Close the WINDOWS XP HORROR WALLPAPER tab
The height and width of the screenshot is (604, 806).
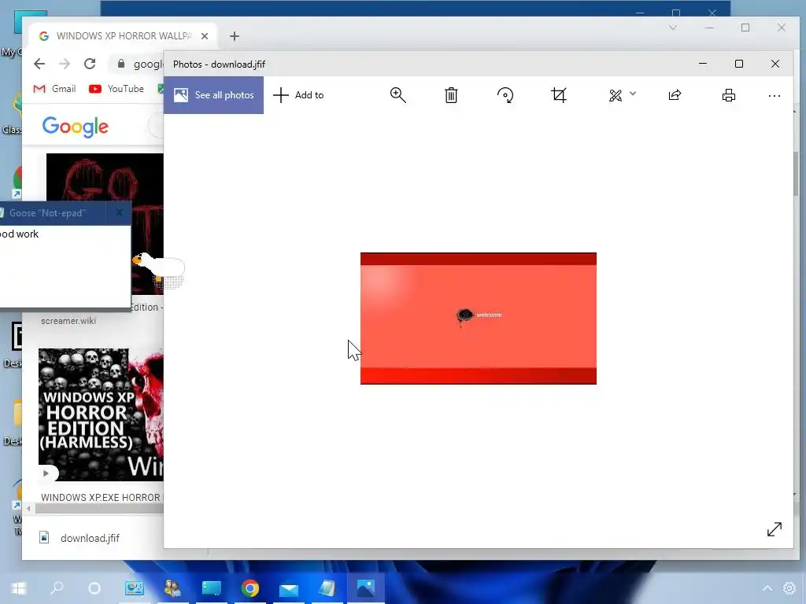(205, 36)
